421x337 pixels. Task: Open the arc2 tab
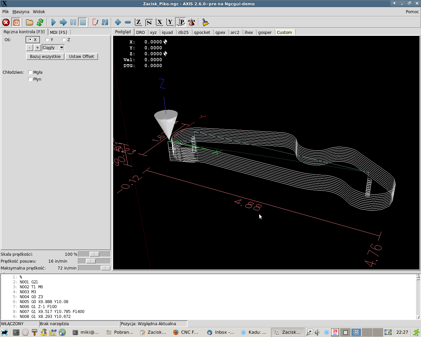coord(235,33)
